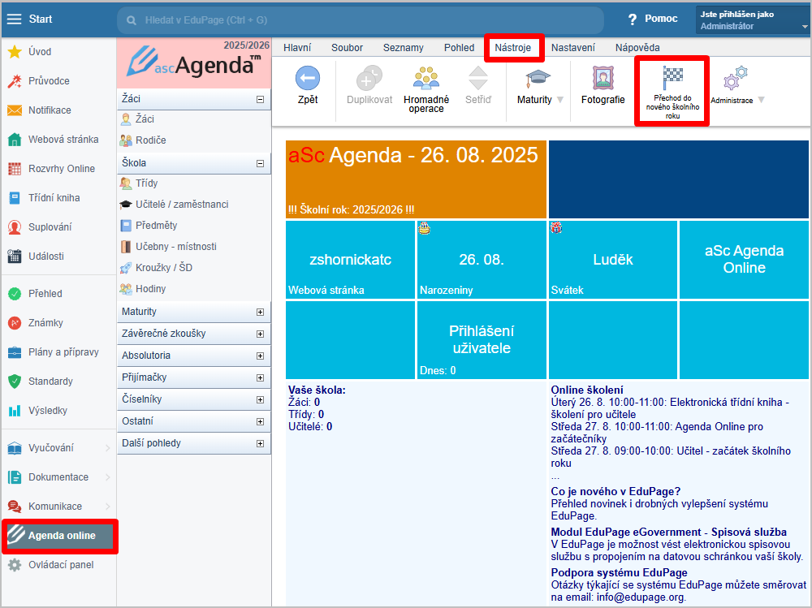Click the Notifikace envelope icon
This screenshot has height=608, width=812.
pos(15,110)
